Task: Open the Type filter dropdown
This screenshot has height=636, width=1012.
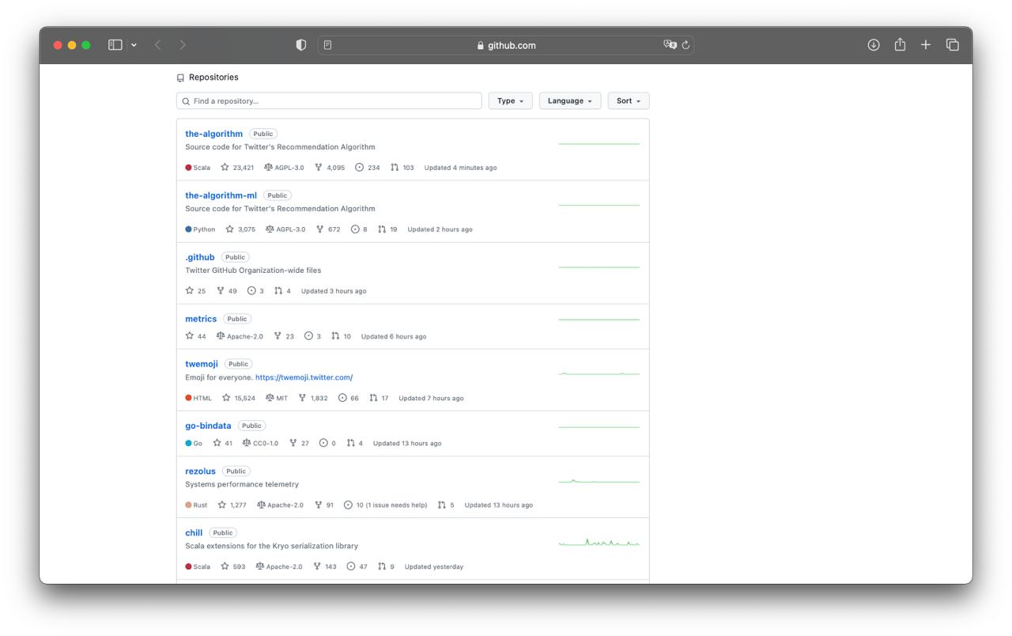Action: point(511,101)
